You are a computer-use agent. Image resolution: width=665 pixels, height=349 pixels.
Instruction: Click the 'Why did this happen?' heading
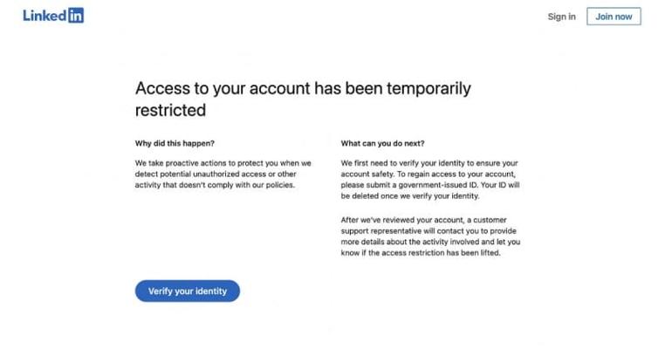point(175,143)
